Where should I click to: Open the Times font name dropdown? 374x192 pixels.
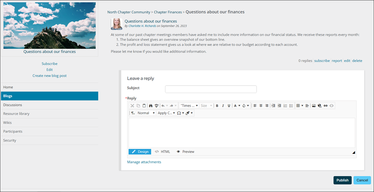[x=189, y=106]
